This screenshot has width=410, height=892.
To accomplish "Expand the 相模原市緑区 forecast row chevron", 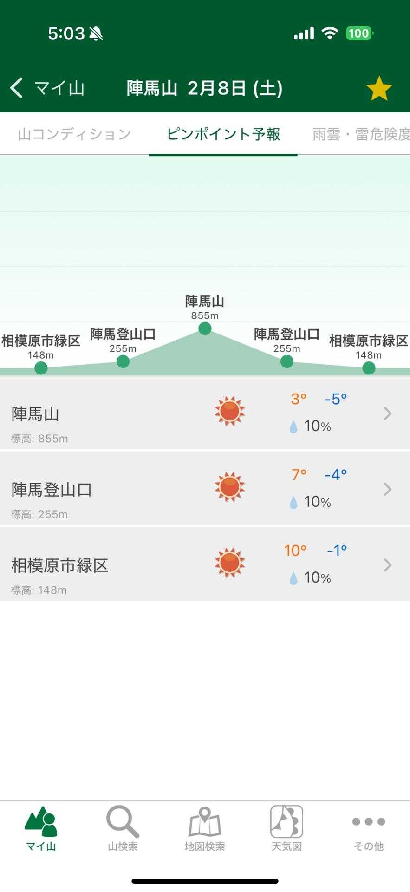I will coord(388,565).
